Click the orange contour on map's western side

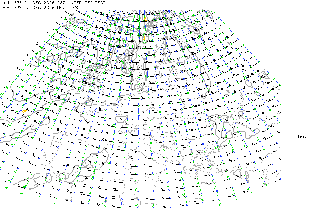24,111
